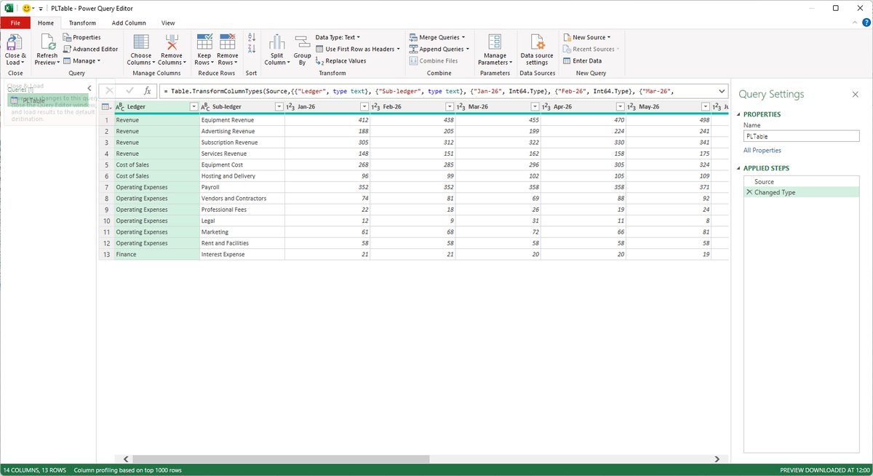This screenshot has width=873, height=476.
Task: Open the Feb-26 column filter dropdown
Action: (449, 107)
